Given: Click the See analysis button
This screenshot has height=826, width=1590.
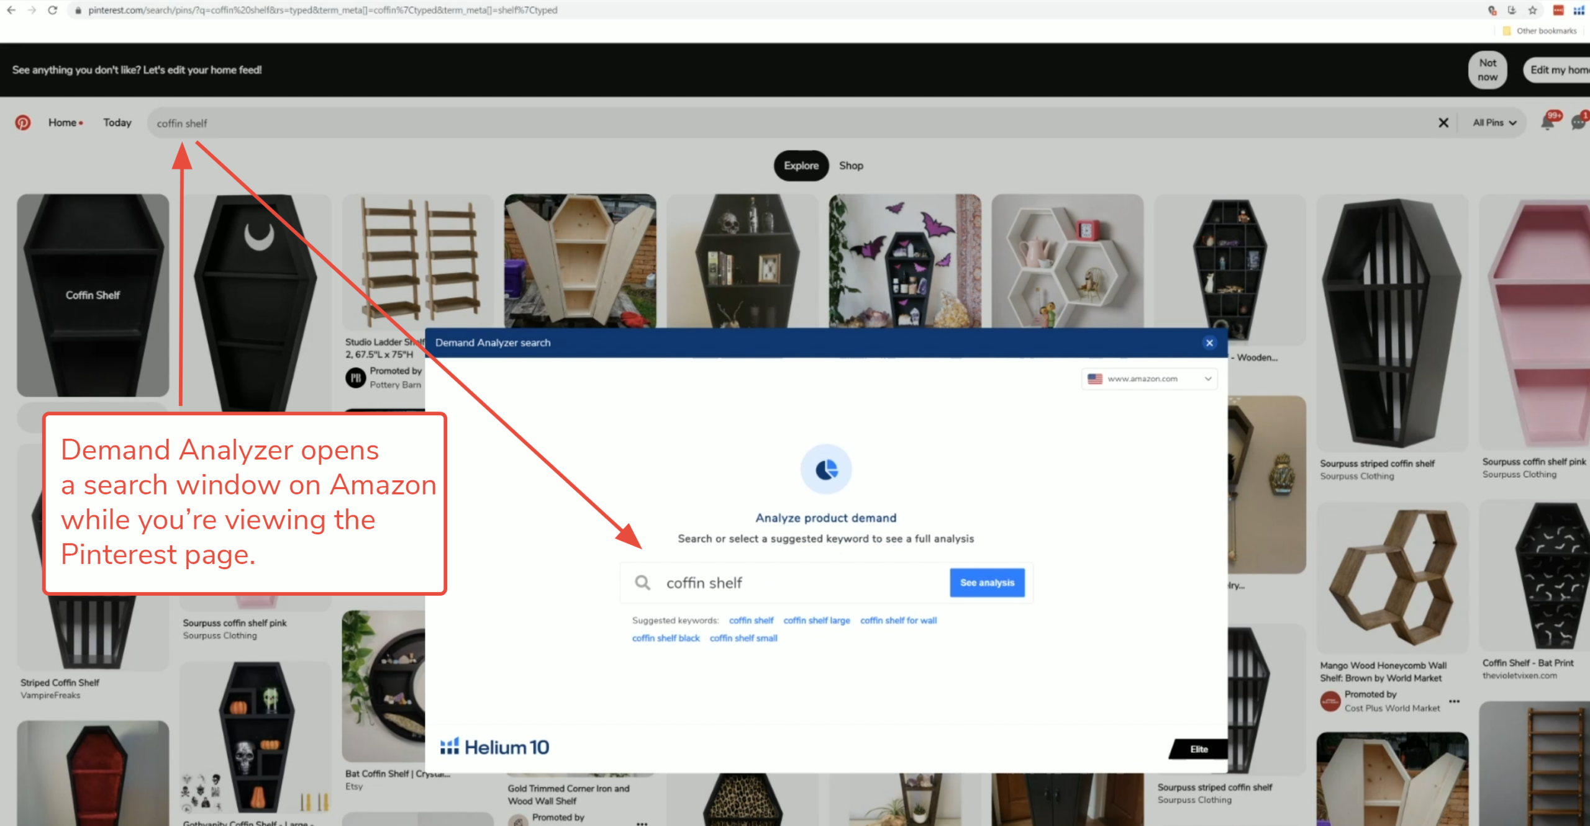Looking at the screenshot, I should tap(987, 583).
